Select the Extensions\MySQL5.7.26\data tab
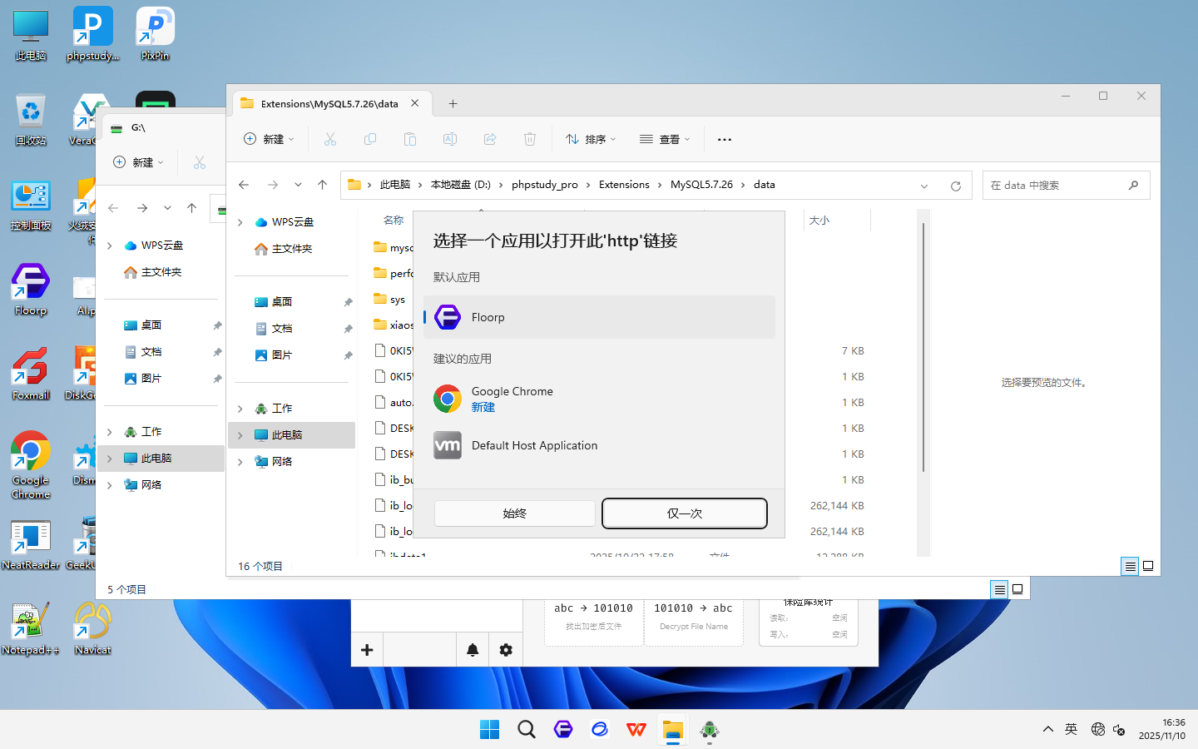Image resolution: width=1198 pixels, height=749 pixels. pyautogui.click(x=329, y=104)
